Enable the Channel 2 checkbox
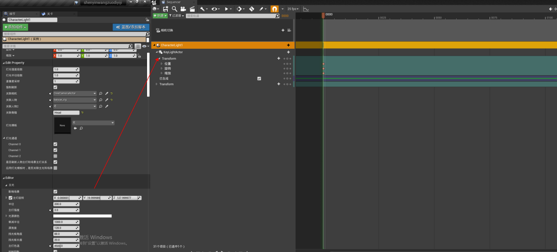The height and width of the screenshot is (252, 557). (55, 156)
